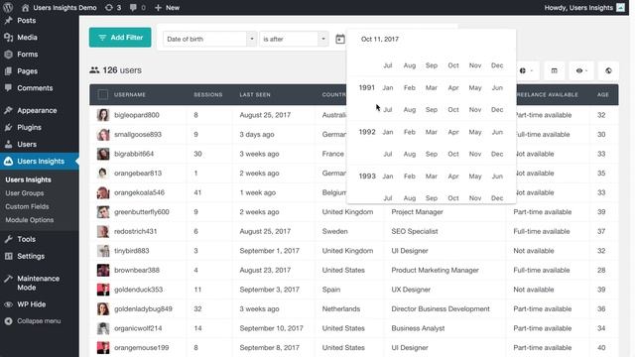Pick Mar 1992 in the date picker
Viewport: 635px width, 357px height.
tap(432, 132)
